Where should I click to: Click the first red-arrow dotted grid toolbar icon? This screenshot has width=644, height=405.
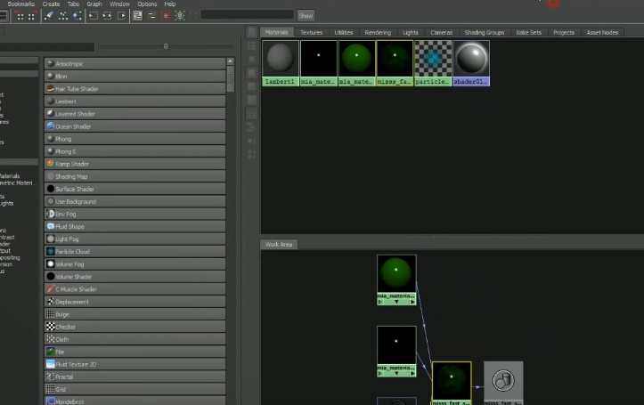coord(20,16)
